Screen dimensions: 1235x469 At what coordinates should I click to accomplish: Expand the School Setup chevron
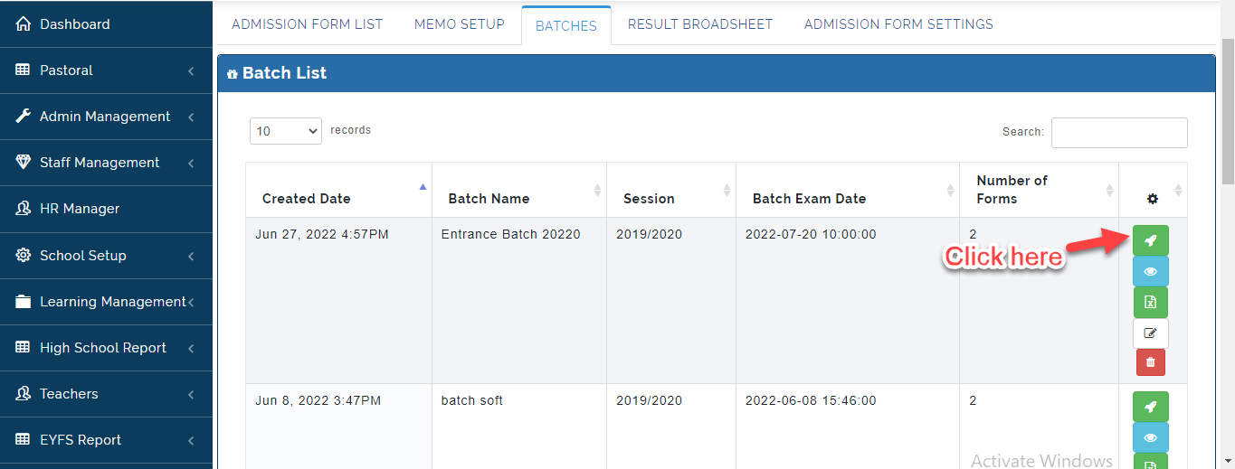pyautogui.click(x=191, y=256)
